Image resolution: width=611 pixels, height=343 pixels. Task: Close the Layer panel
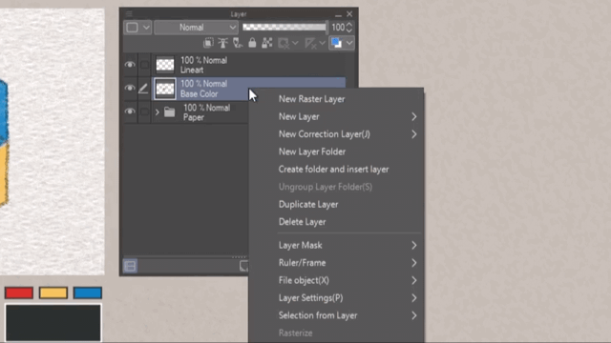click(349, 14)
